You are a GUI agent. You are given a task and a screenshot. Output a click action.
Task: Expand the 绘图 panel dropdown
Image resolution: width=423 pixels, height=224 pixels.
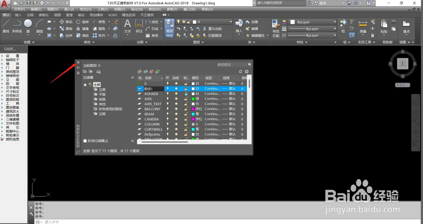pos(29,42)
